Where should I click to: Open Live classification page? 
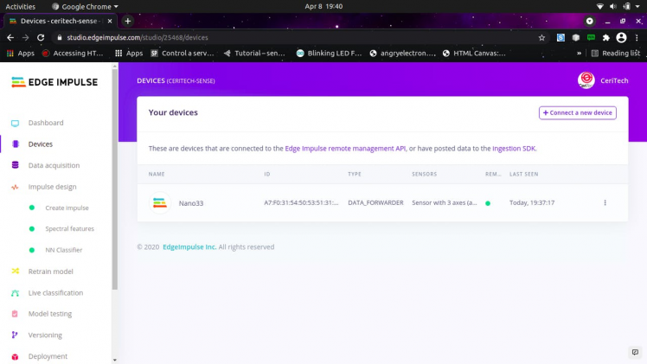[x=55, y=293]
